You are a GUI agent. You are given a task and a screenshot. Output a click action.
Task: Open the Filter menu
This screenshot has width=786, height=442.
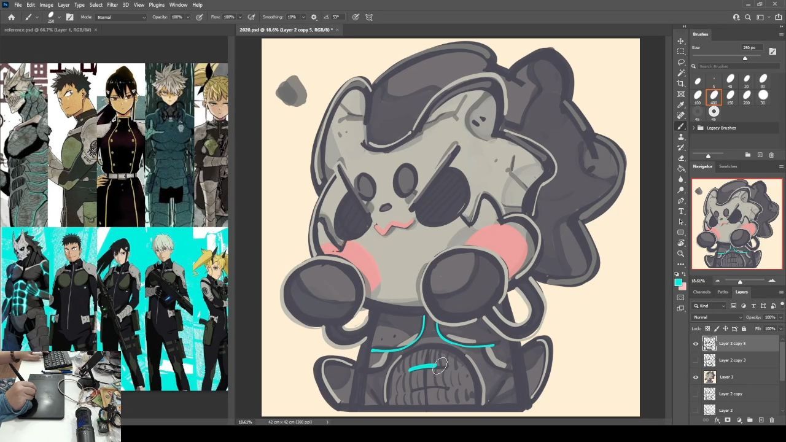click(112, 5)
